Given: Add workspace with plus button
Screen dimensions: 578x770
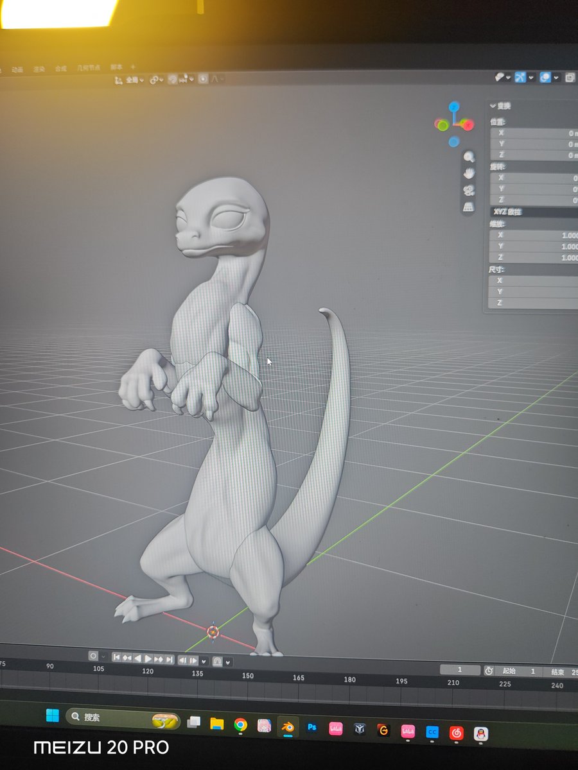Looking at the screenshot, I should 133,67.
